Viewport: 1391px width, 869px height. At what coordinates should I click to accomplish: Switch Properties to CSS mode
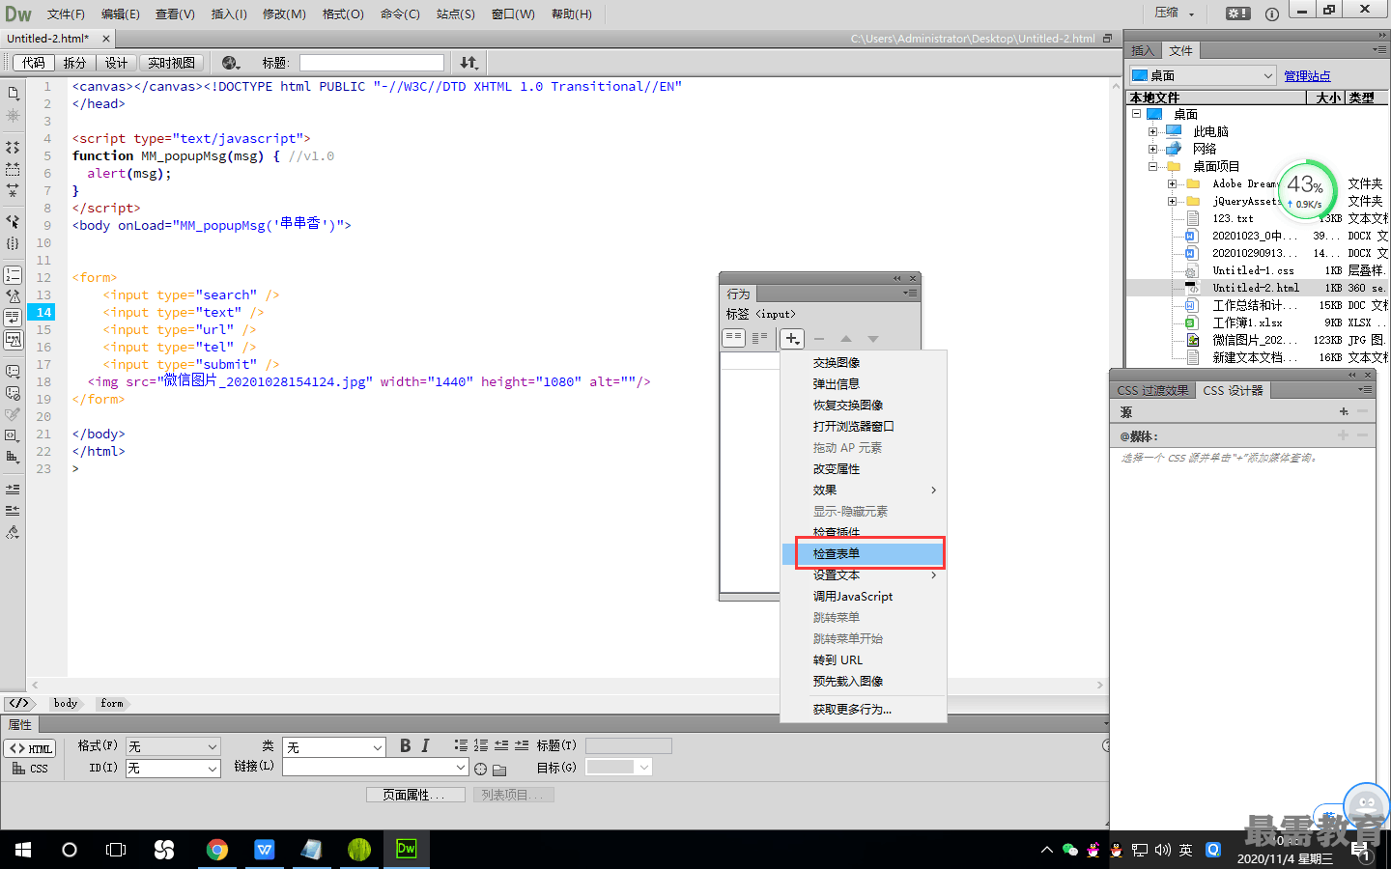[x=30, y=769]
